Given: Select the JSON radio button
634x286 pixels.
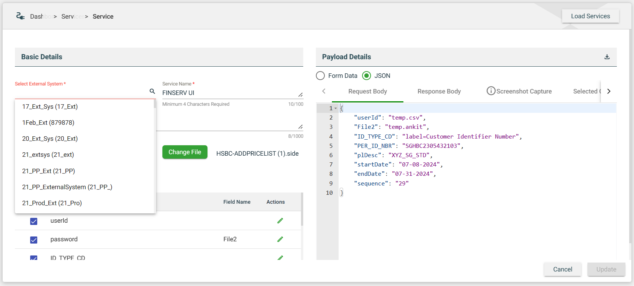Looking at the screenshot, I should coord(367,76).
